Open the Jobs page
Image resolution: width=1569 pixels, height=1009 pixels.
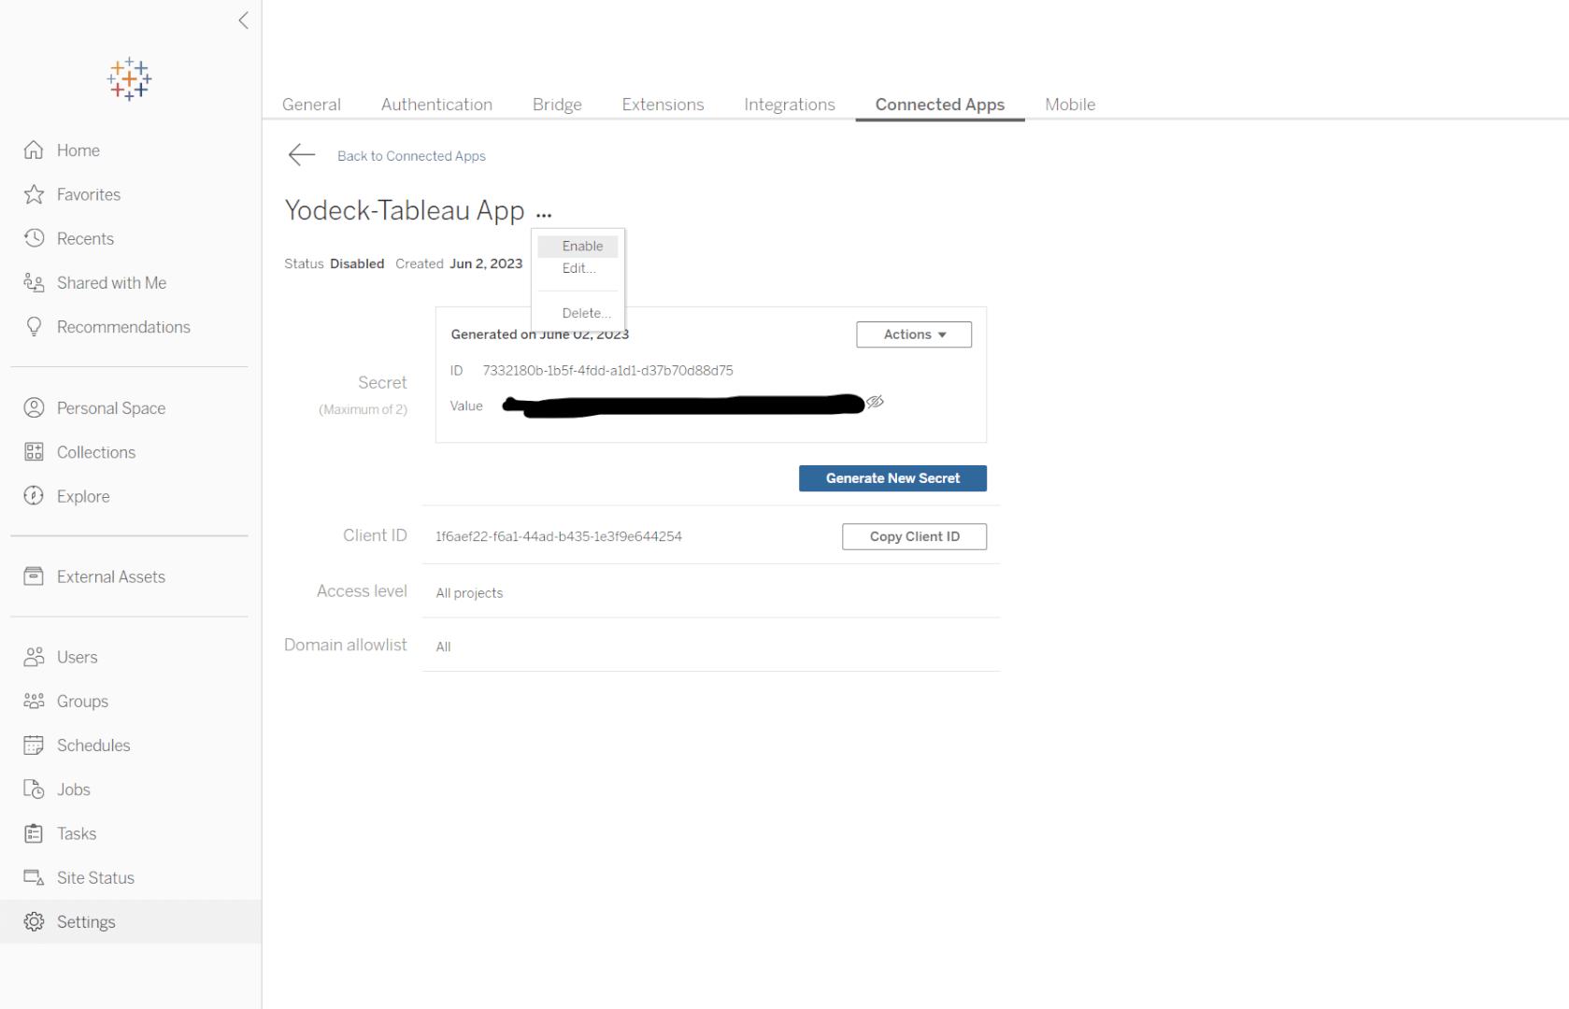click(x=73, y=789)
